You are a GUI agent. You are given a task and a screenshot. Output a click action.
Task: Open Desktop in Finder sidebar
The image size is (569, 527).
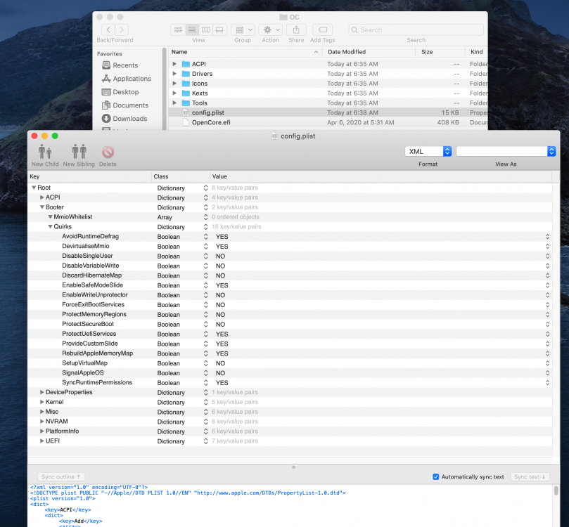point(120,92)
